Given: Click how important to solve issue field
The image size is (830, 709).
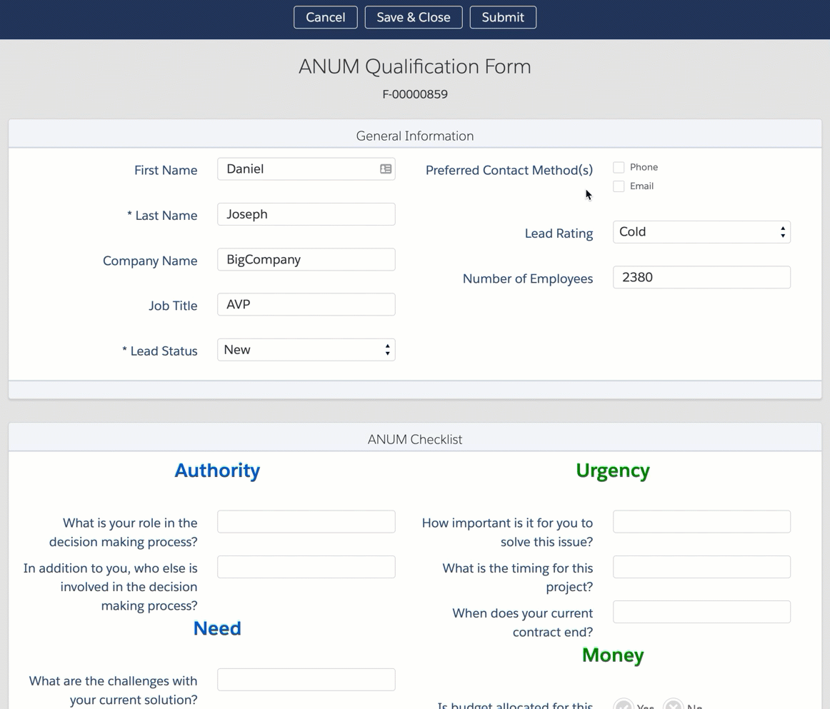Looking at the screenshot, I should [x=701, y=522].
